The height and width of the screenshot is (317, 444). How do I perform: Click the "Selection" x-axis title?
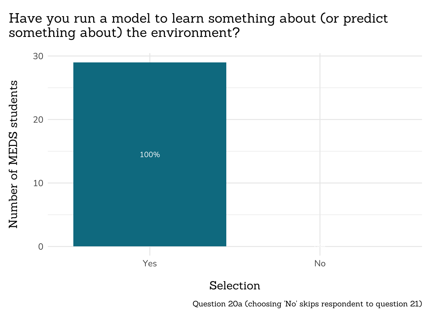click(235, 286)
